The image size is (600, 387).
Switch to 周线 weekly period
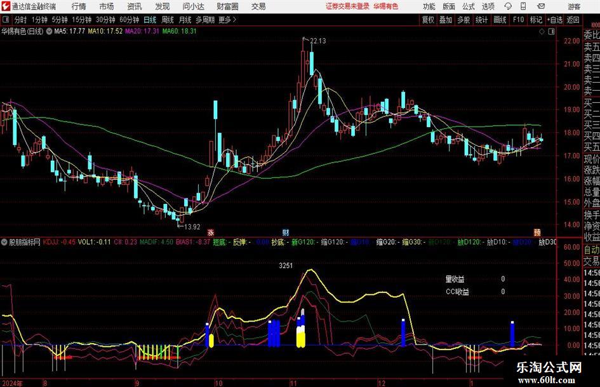(x=168, y=20)
